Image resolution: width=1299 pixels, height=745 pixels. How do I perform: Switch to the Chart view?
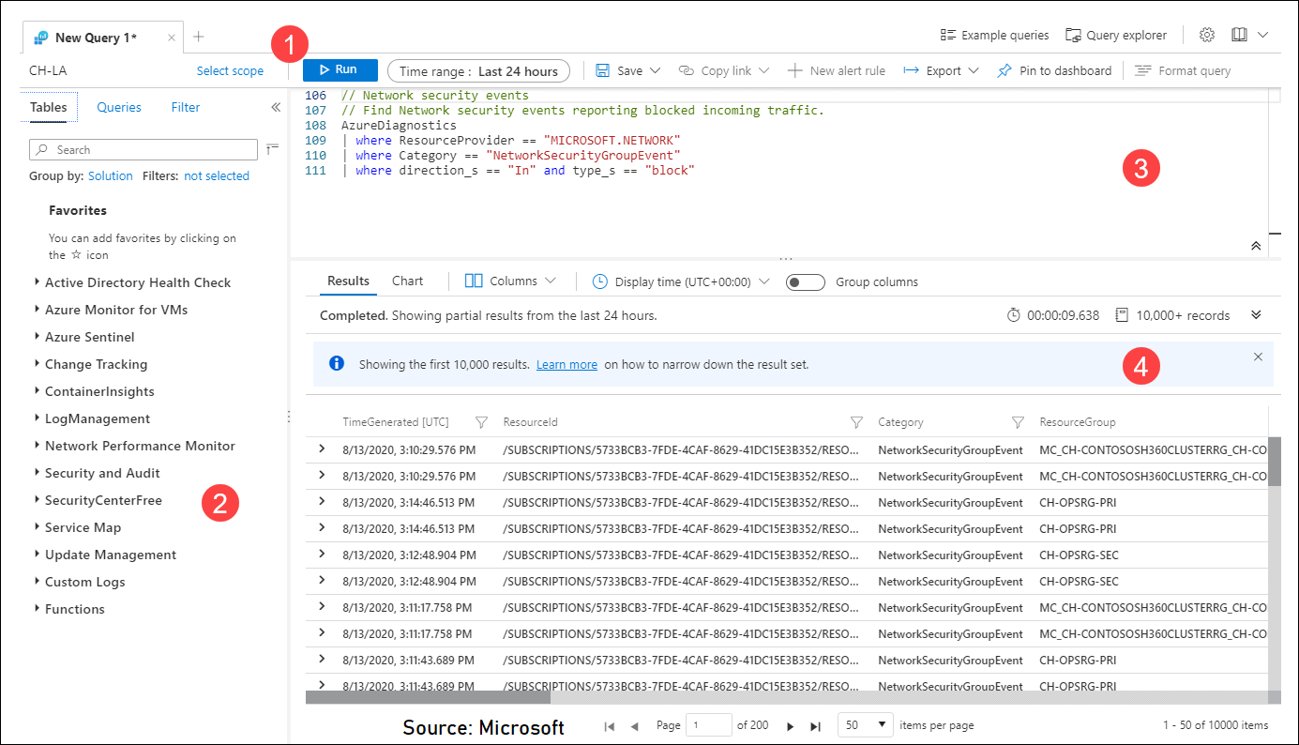pyautogui.click(x=407, y=280)
